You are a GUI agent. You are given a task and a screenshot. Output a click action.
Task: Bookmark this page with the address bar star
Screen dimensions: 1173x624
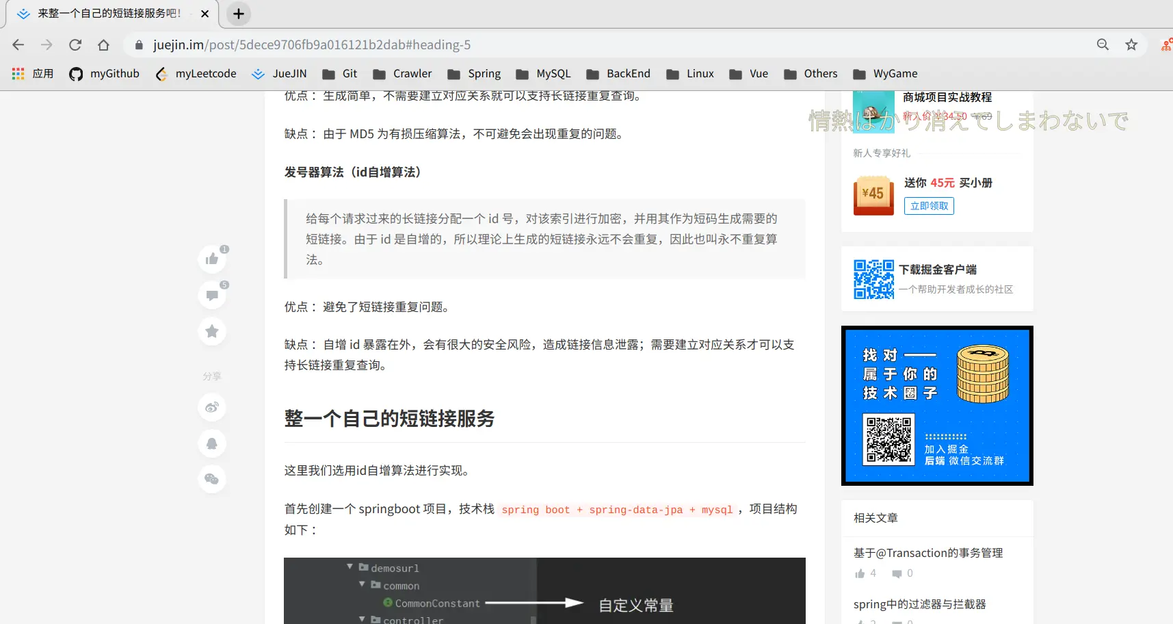pyautogui.click(x=1131, y=44)
